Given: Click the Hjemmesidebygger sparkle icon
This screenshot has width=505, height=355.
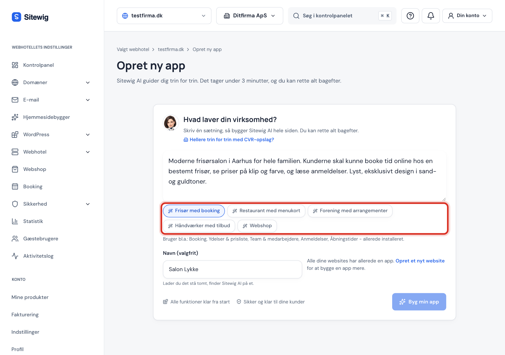Looking at the screenshot, I should tap(15, 117).
